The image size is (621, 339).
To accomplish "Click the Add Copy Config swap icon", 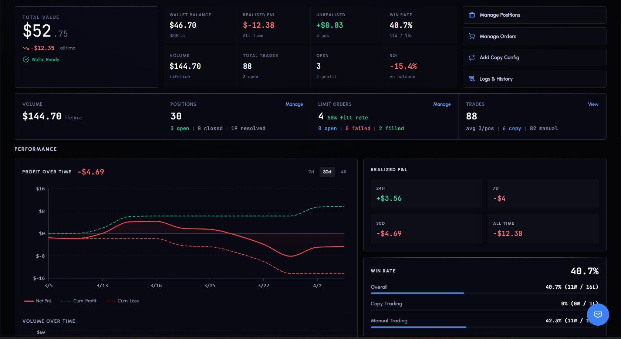I will [x=472, y=57].
